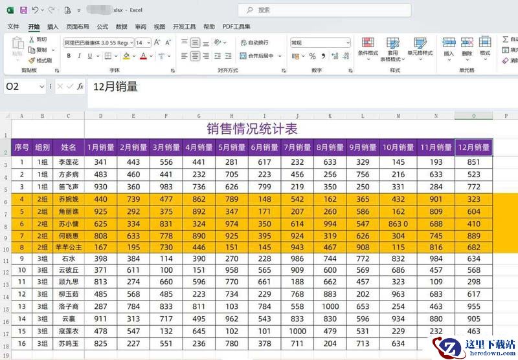Open the font name dropdown

(x=131, y=43)
